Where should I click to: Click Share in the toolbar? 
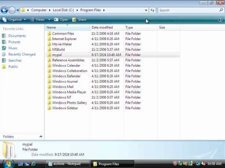pos(79,20)
